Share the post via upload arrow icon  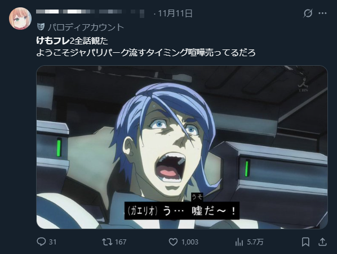(x=322, y=242)
